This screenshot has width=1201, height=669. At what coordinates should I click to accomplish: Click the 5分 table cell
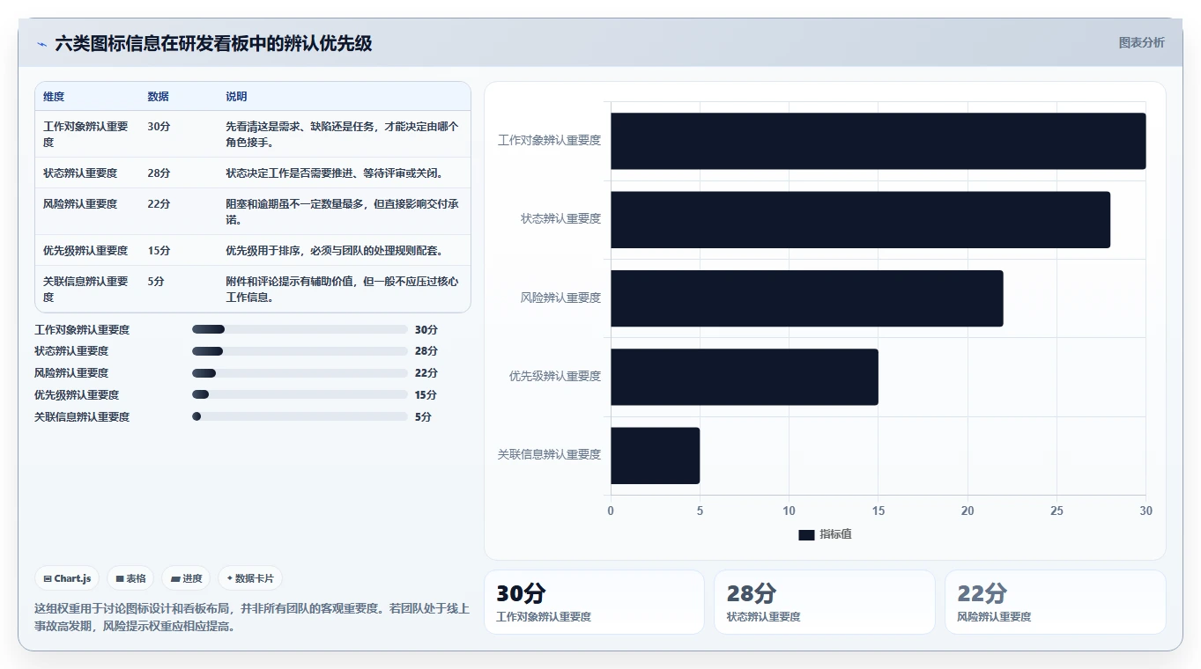[156, 282]
